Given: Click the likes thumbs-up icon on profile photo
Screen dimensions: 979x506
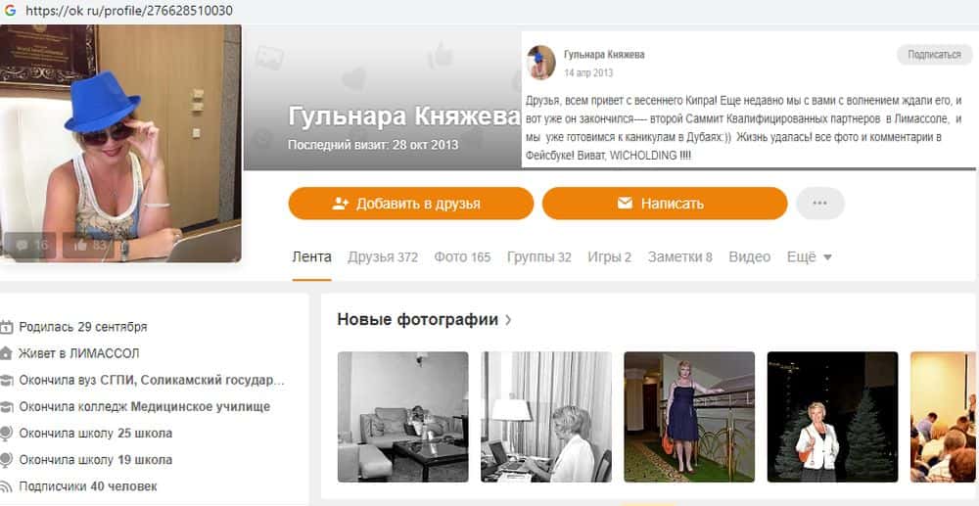Looking at the screenshot, I should click(80, 246).
